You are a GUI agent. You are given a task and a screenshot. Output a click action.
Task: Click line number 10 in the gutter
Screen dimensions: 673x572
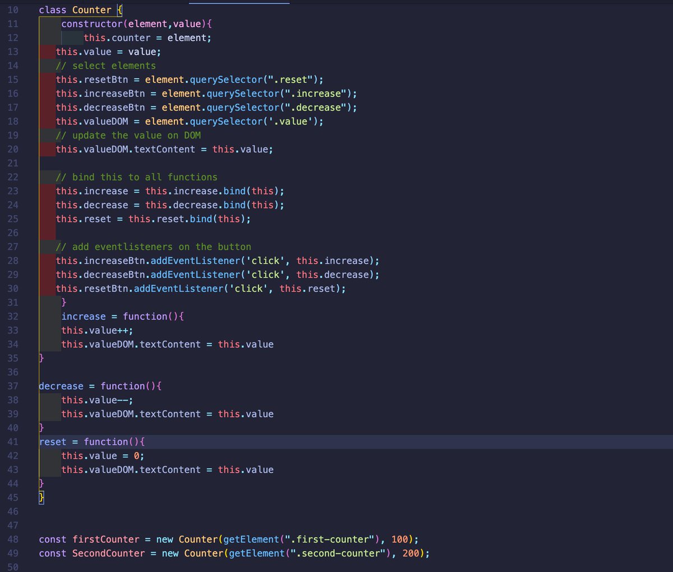tap(12, 10)
